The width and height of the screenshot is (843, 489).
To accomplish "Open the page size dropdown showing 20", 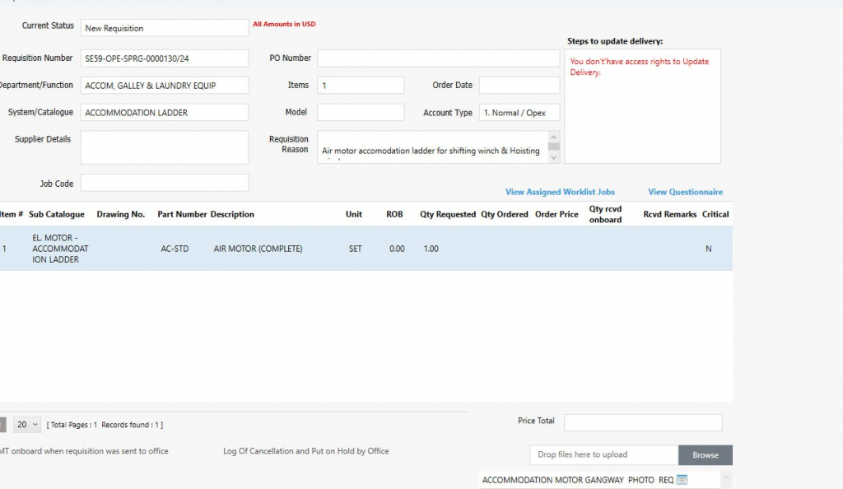I will [26, 425].
